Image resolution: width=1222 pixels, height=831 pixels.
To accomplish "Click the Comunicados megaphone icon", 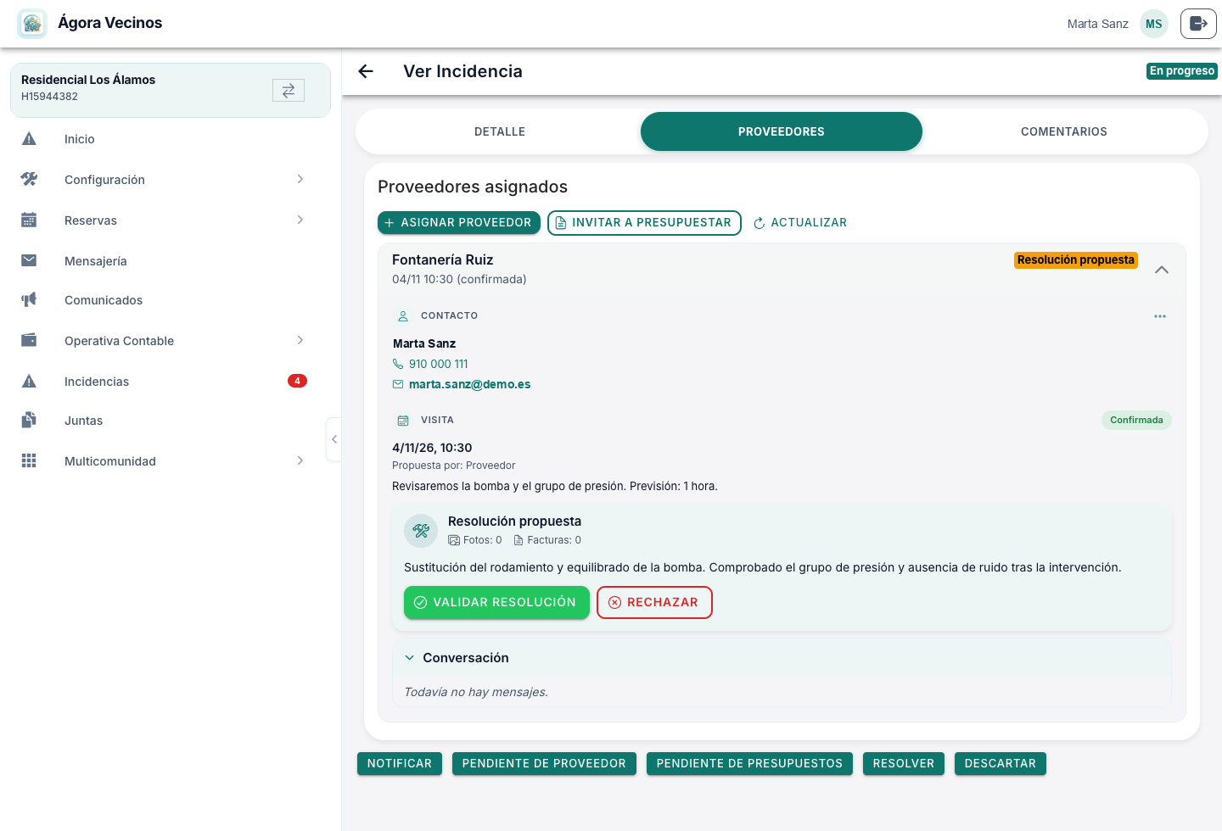I will click(x=29, y=300).
